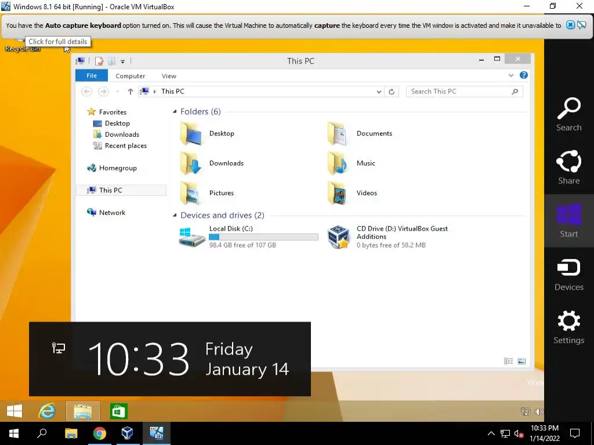
Task: Open the Documents folder icon
Action: tap(337, 134)
